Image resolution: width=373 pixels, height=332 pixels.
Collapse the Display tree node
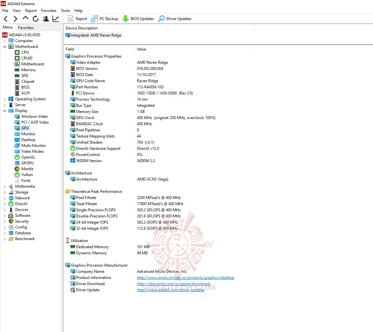pyautogui.click(x=5, y=111)
